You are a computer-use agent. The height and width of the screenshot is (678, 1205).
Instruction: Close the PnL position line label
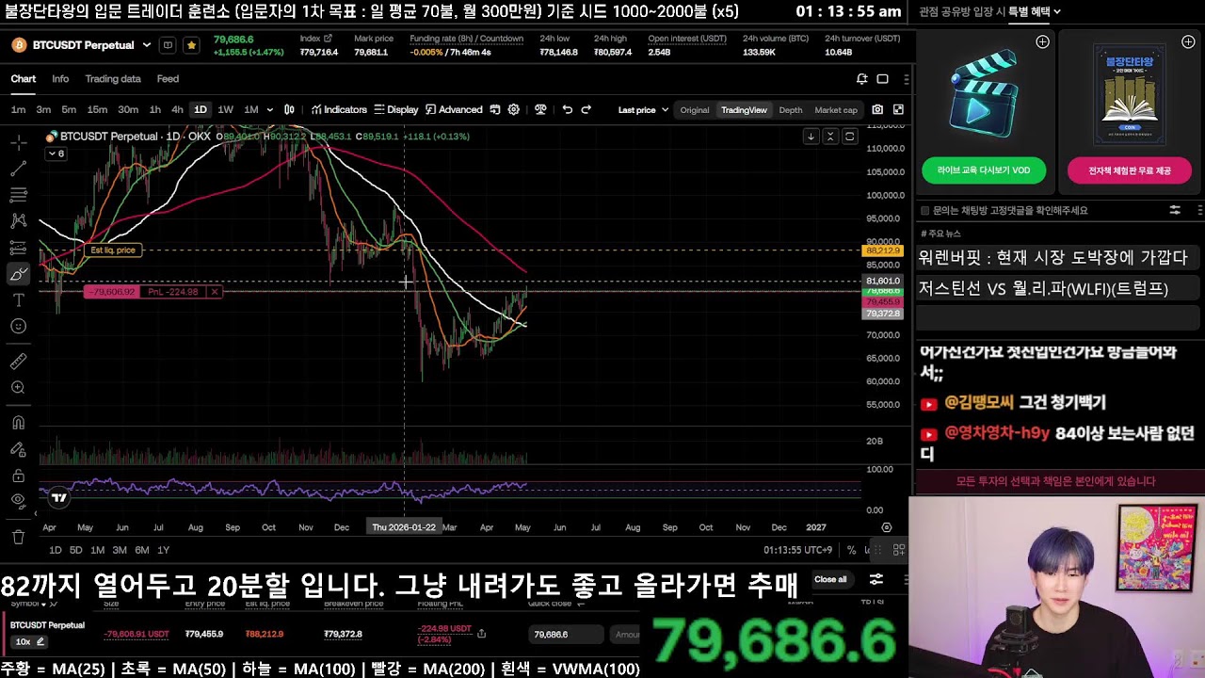214,292
